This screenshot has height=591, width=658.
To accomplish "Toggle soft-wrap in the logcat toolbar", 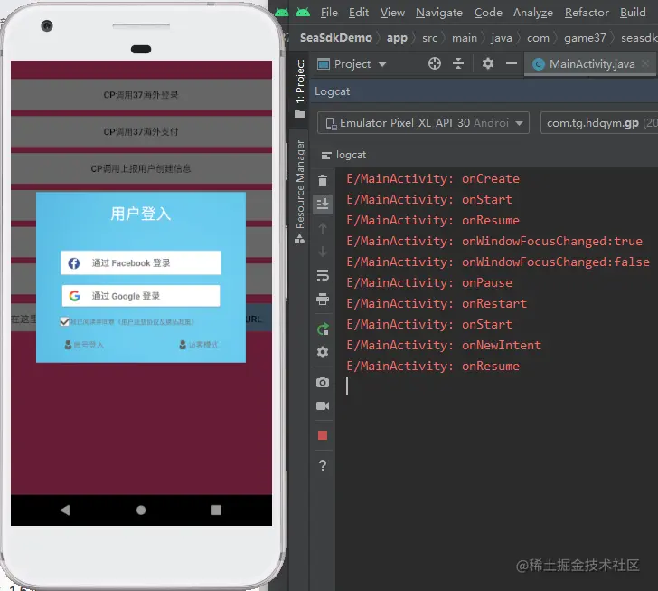I will point(323,275).
